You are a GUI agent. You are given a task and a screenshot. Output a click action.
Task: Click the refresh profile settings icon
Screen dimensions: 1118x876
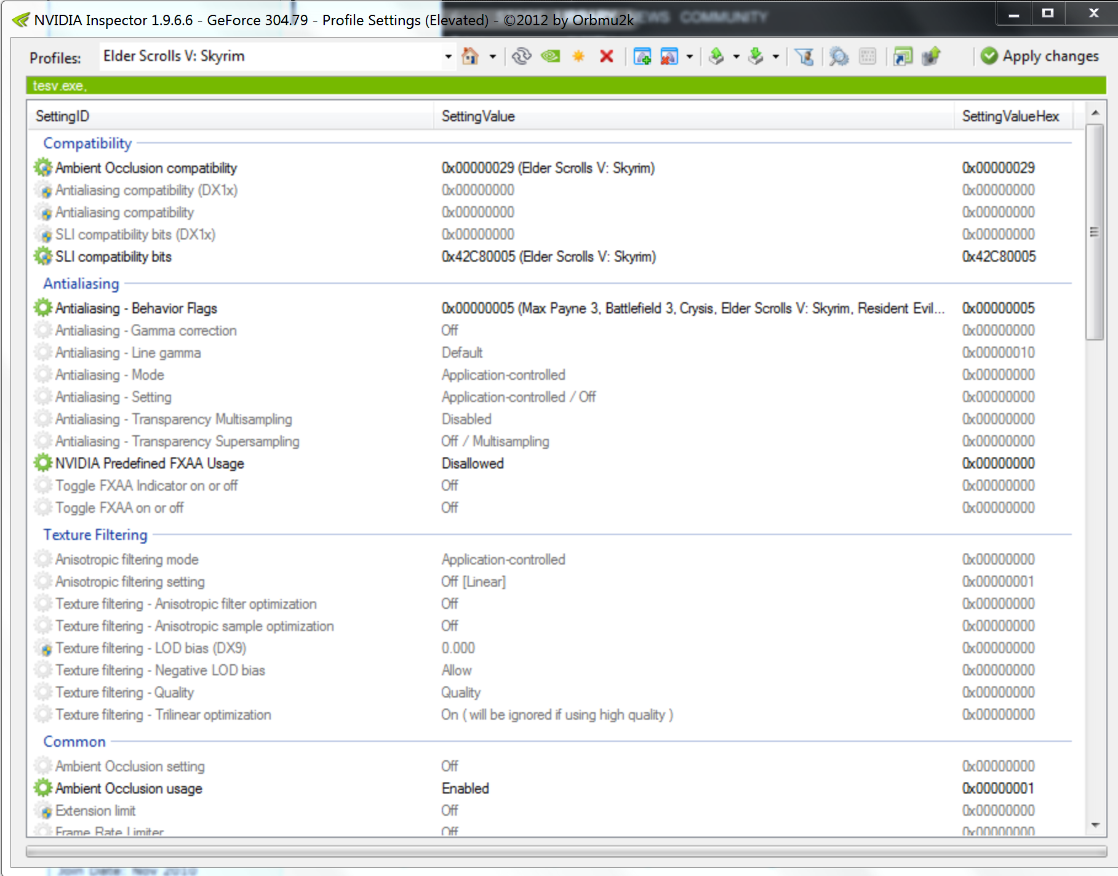[521, 57]
